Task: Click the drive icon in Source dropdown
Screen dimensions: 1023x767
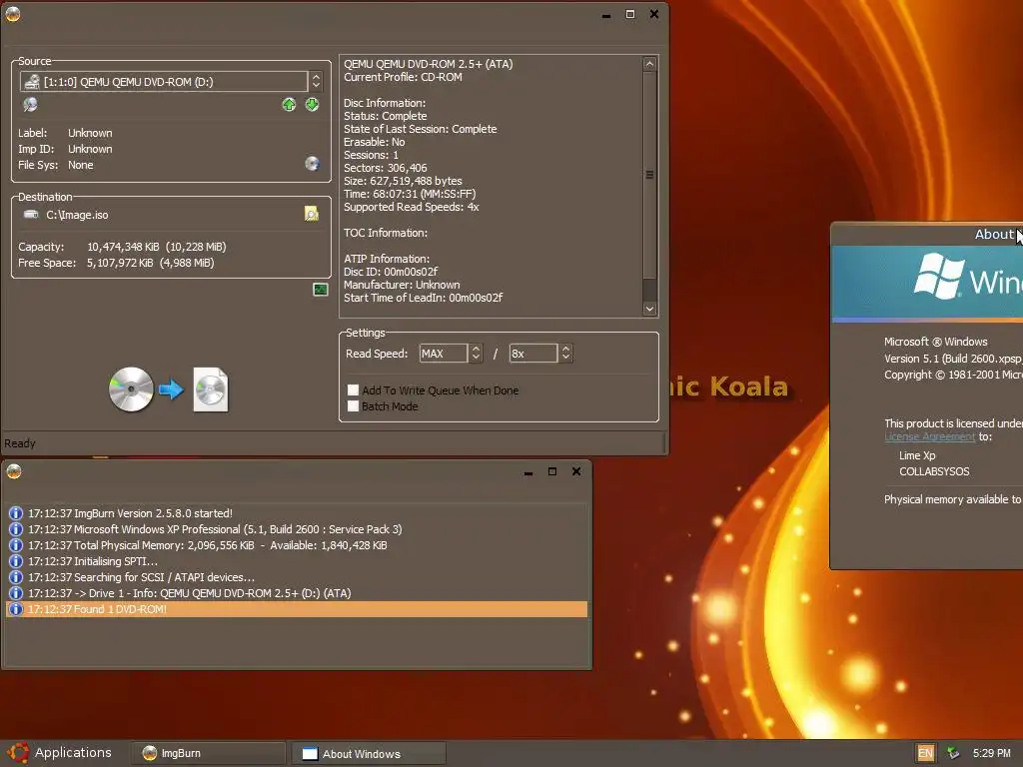Action: click(31, 82)
